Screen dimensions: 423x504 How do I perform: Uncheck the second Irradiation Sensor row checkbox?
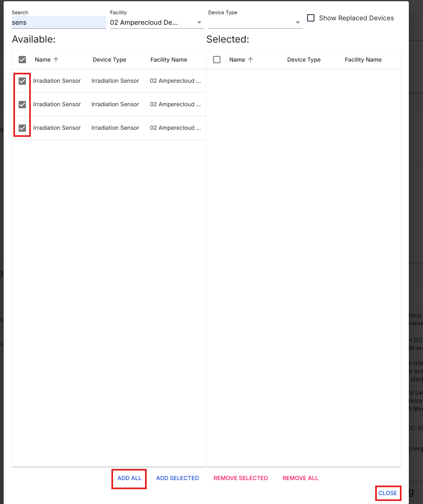tap(22, 105)
